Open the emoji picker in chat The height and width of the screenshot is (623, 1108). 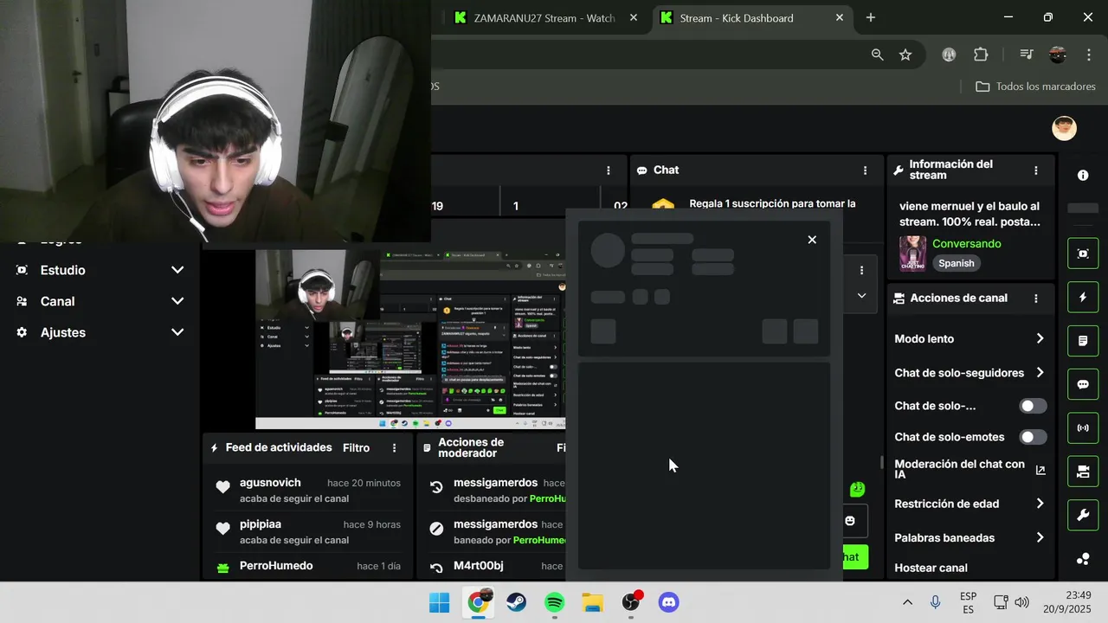[x=850, y=520]
